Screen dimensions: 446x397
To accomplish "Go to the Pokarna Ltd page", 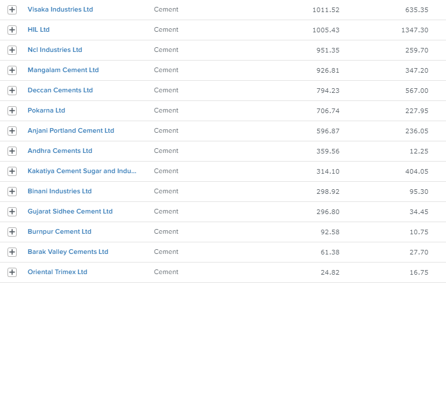I will (46, 110).
